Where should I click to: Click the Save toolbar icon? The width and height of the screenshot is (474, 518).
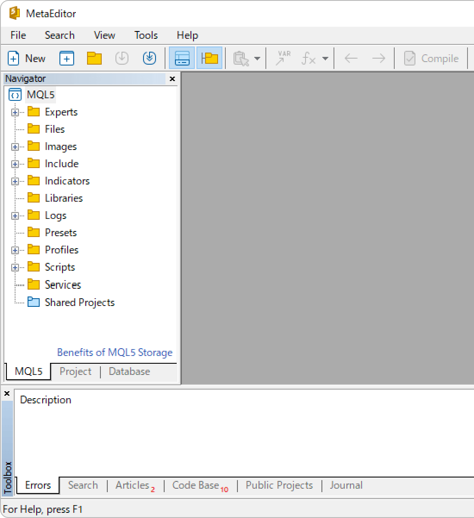122,58
